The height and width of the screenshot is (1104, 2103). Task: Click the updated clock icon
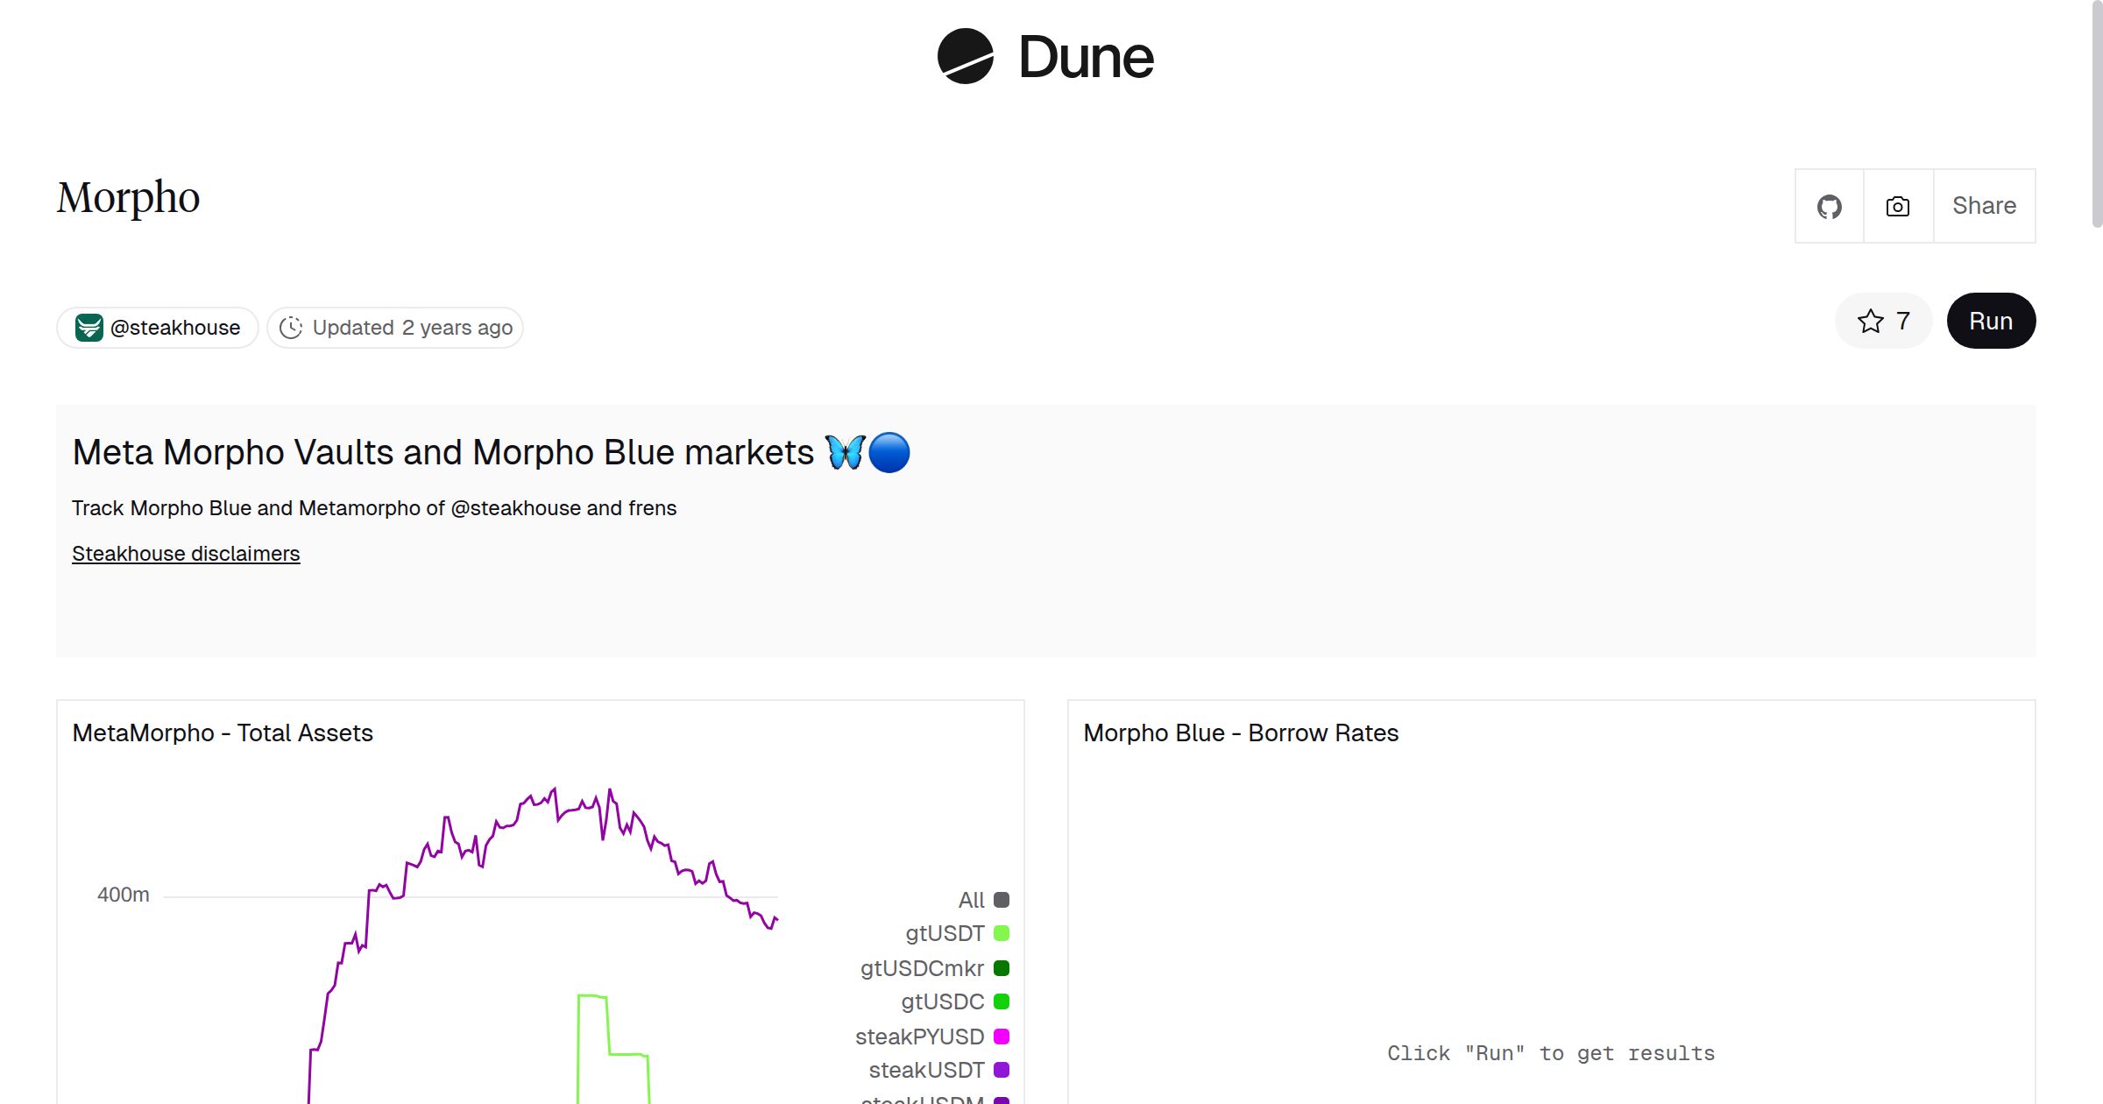click(x=291, y=328)
